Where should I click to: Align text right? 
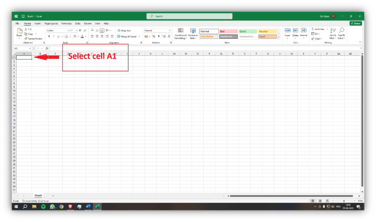point(102,37)
